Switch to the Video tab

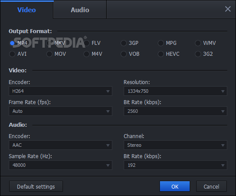[27, 10]
